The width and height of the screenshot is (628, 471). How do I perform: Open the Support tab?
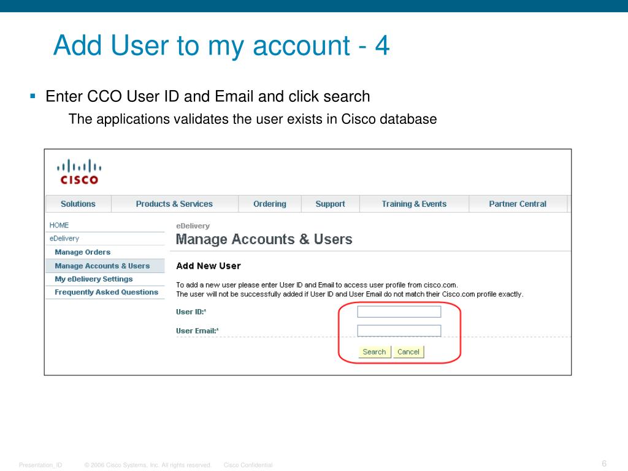click(x=330, y=204)
